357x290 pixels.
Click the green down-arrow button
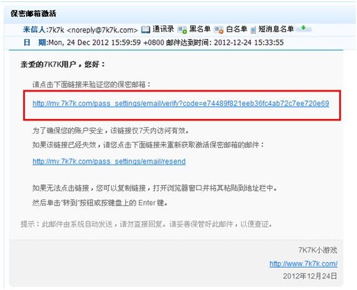point(303,28)
